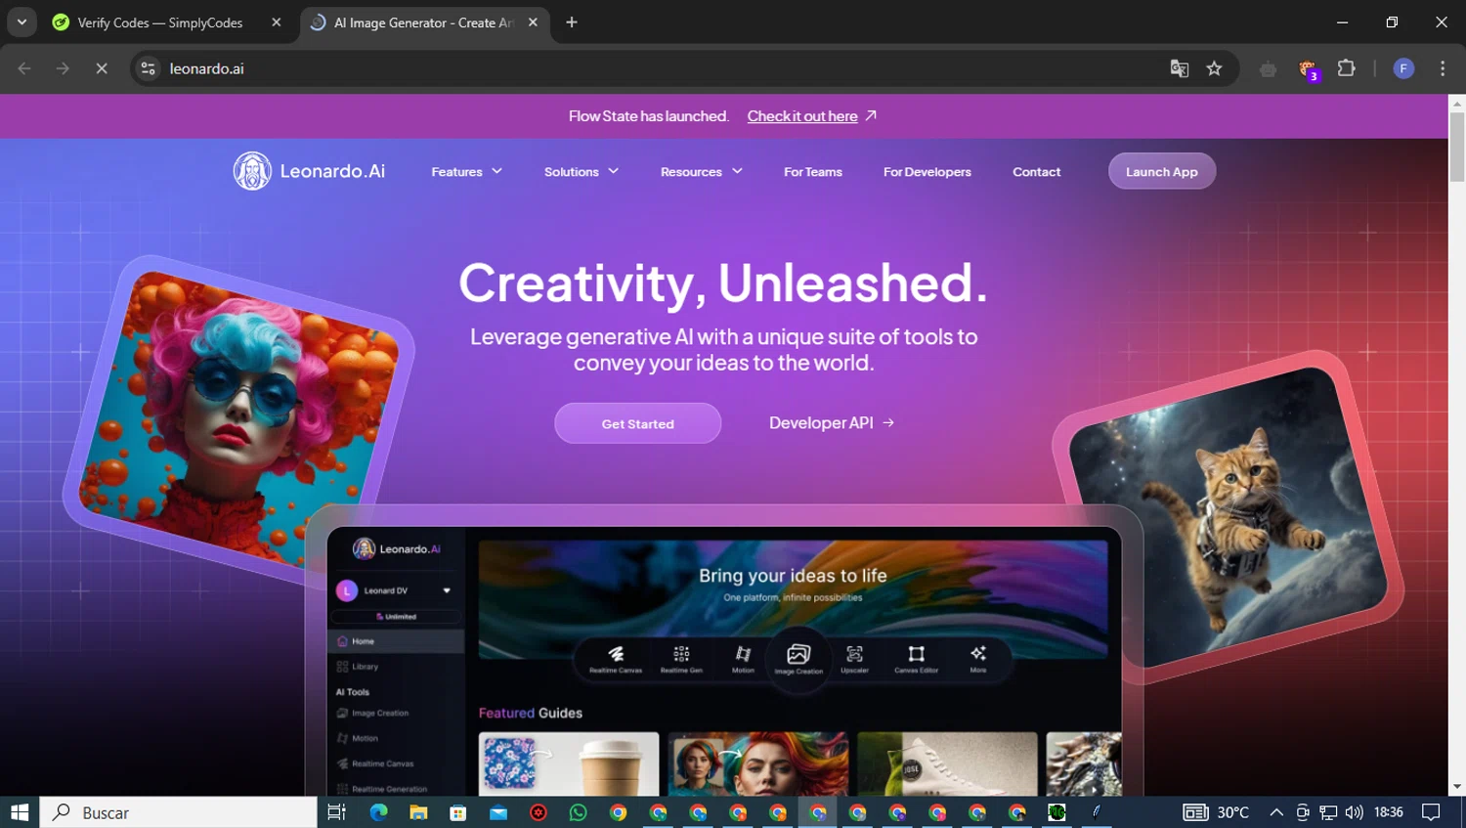Image resolution: width=1466 pixels, height=828 pixels.
Task: Expand the Features dropdown menu
Action: click(x=467, y=172)
